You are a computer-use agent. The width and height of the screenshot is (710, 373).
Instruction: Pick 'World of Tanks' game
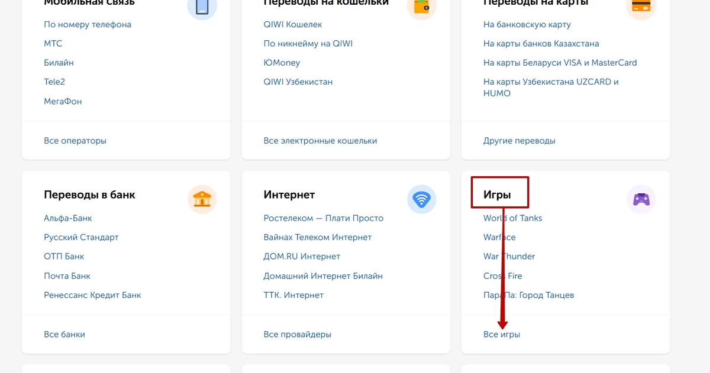(512, 218)
